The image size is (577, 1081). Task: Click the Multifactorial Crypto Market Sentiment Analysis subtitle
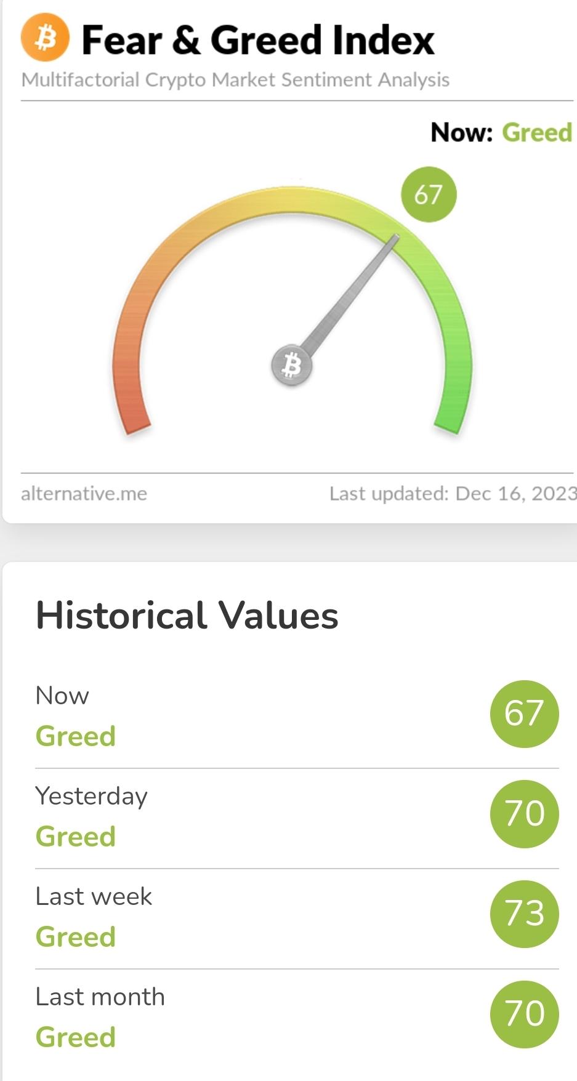(x=235, y=80)
